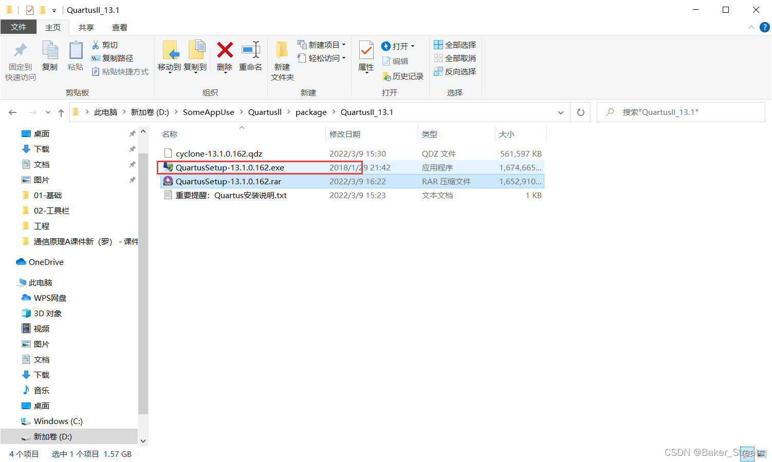Open 3D Objects folder
Viewport: 772px width, 462px height.
click(x=47, y=313)
